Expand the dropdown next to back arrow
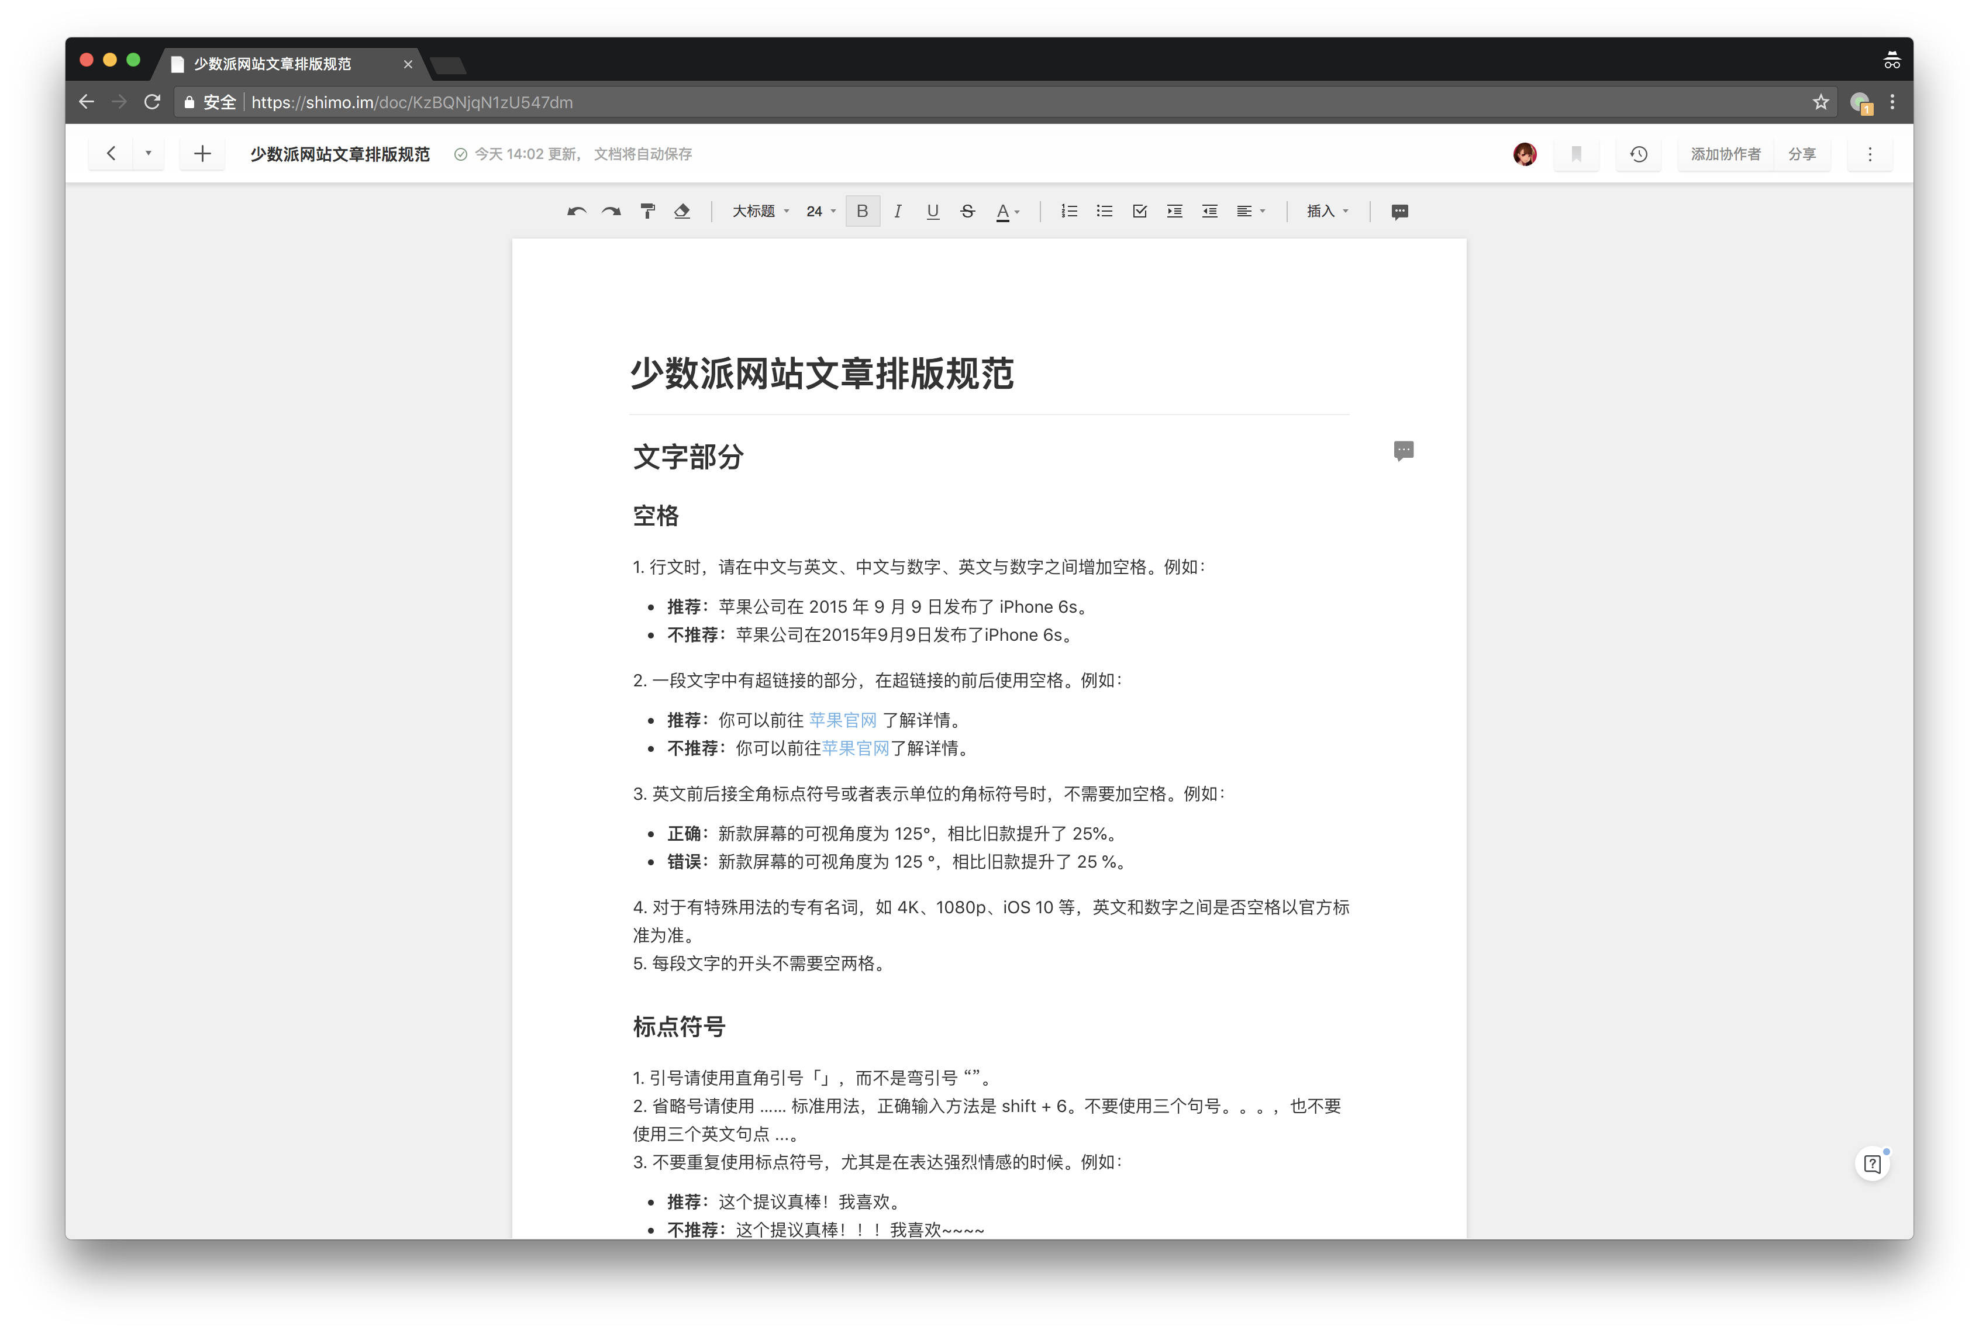1979x1333 pixels. point(148,154)
